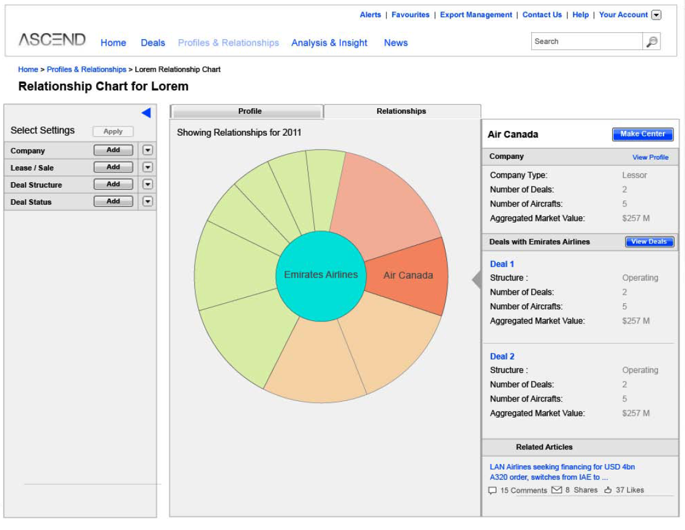Image resolution: width=685 pixels, height=530 pixels.
Task: Click the search magnifier icon
Action: coord(651,42)
